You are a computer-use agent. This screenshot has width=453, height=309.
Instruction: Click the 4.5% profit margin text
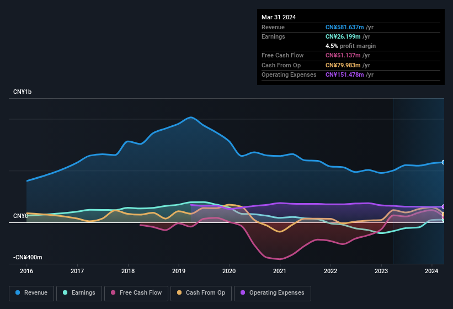[350, 46]
